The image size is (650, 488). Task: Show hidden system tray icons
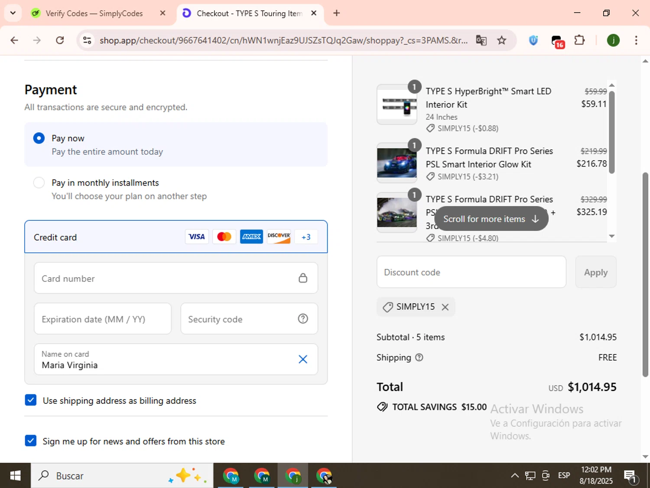pyautogui.click(x=515, y=476)
